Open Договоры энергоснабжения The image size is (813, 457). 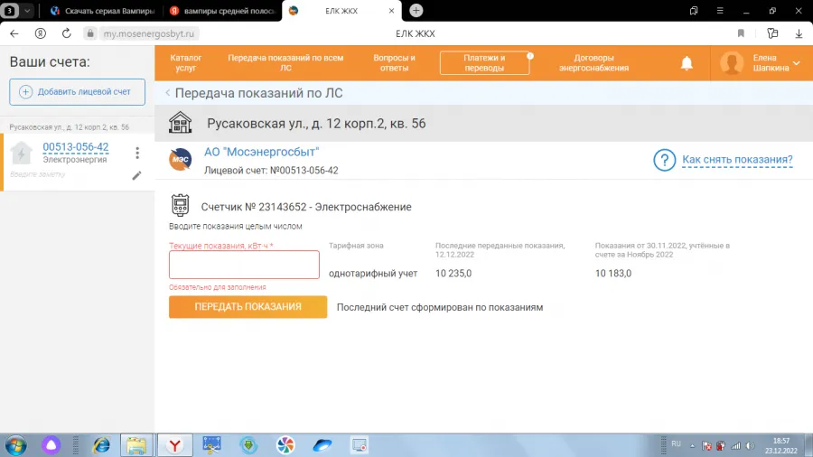click(x=593, y=62)
